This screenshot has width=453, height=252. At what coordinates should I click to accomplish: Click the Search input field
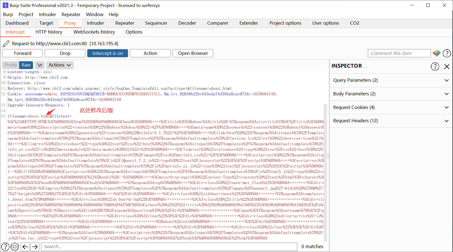click(x=169, y=246)
